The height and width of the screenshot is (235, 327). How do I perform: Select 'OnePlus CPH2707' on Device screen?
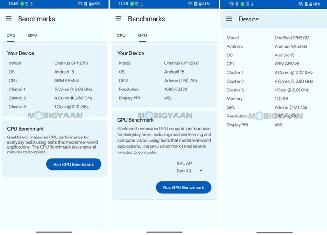[x=292, y=38]
